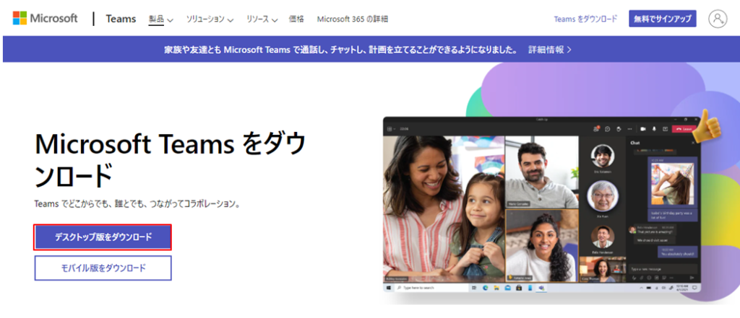
Task: Toggle the microphone icon in the meeting preview
Action: pos(654,128)
